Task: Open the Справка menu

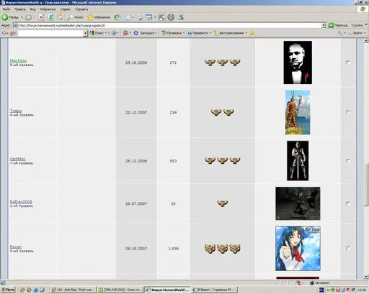Action: pyautogui.click(x=81, y=9)
